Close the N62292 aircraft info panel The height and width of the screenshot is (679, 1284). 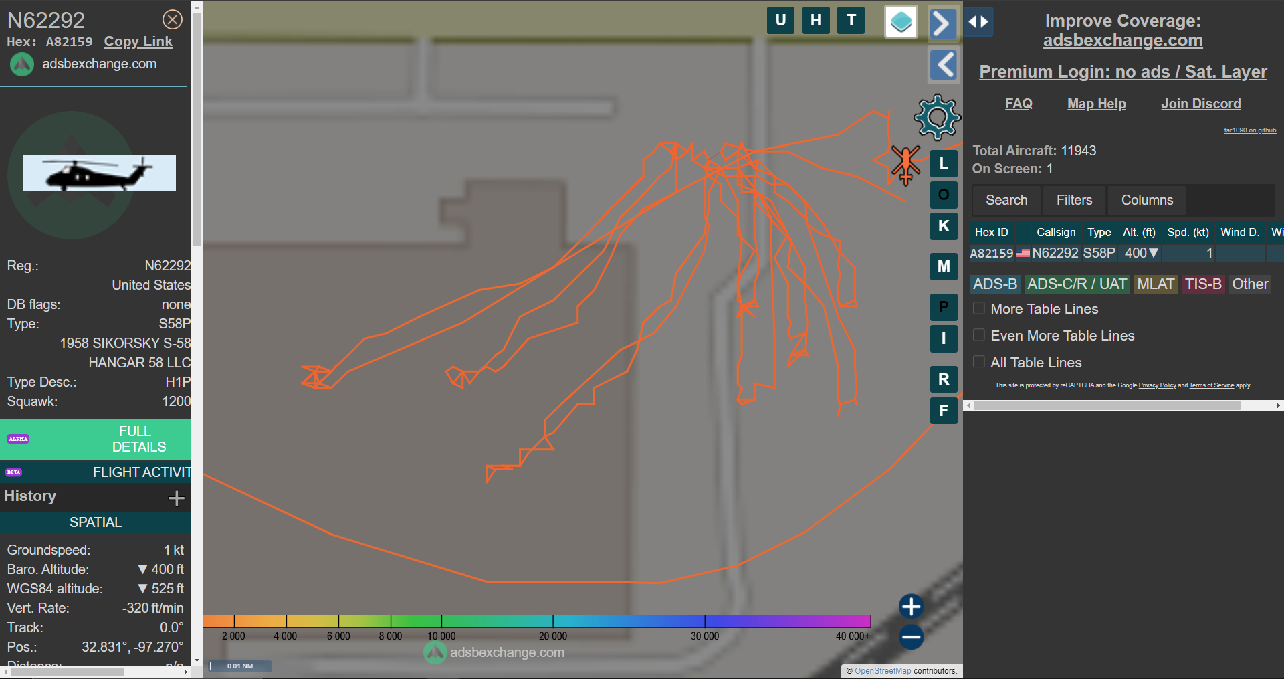173,20
